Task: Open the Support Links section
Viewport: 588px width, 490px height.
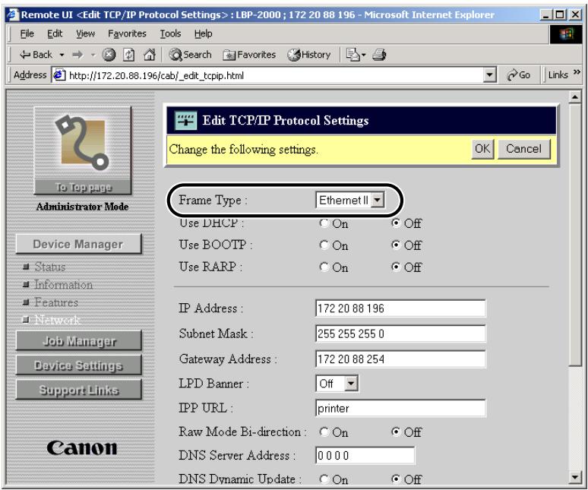Action: tap(79, 390)
